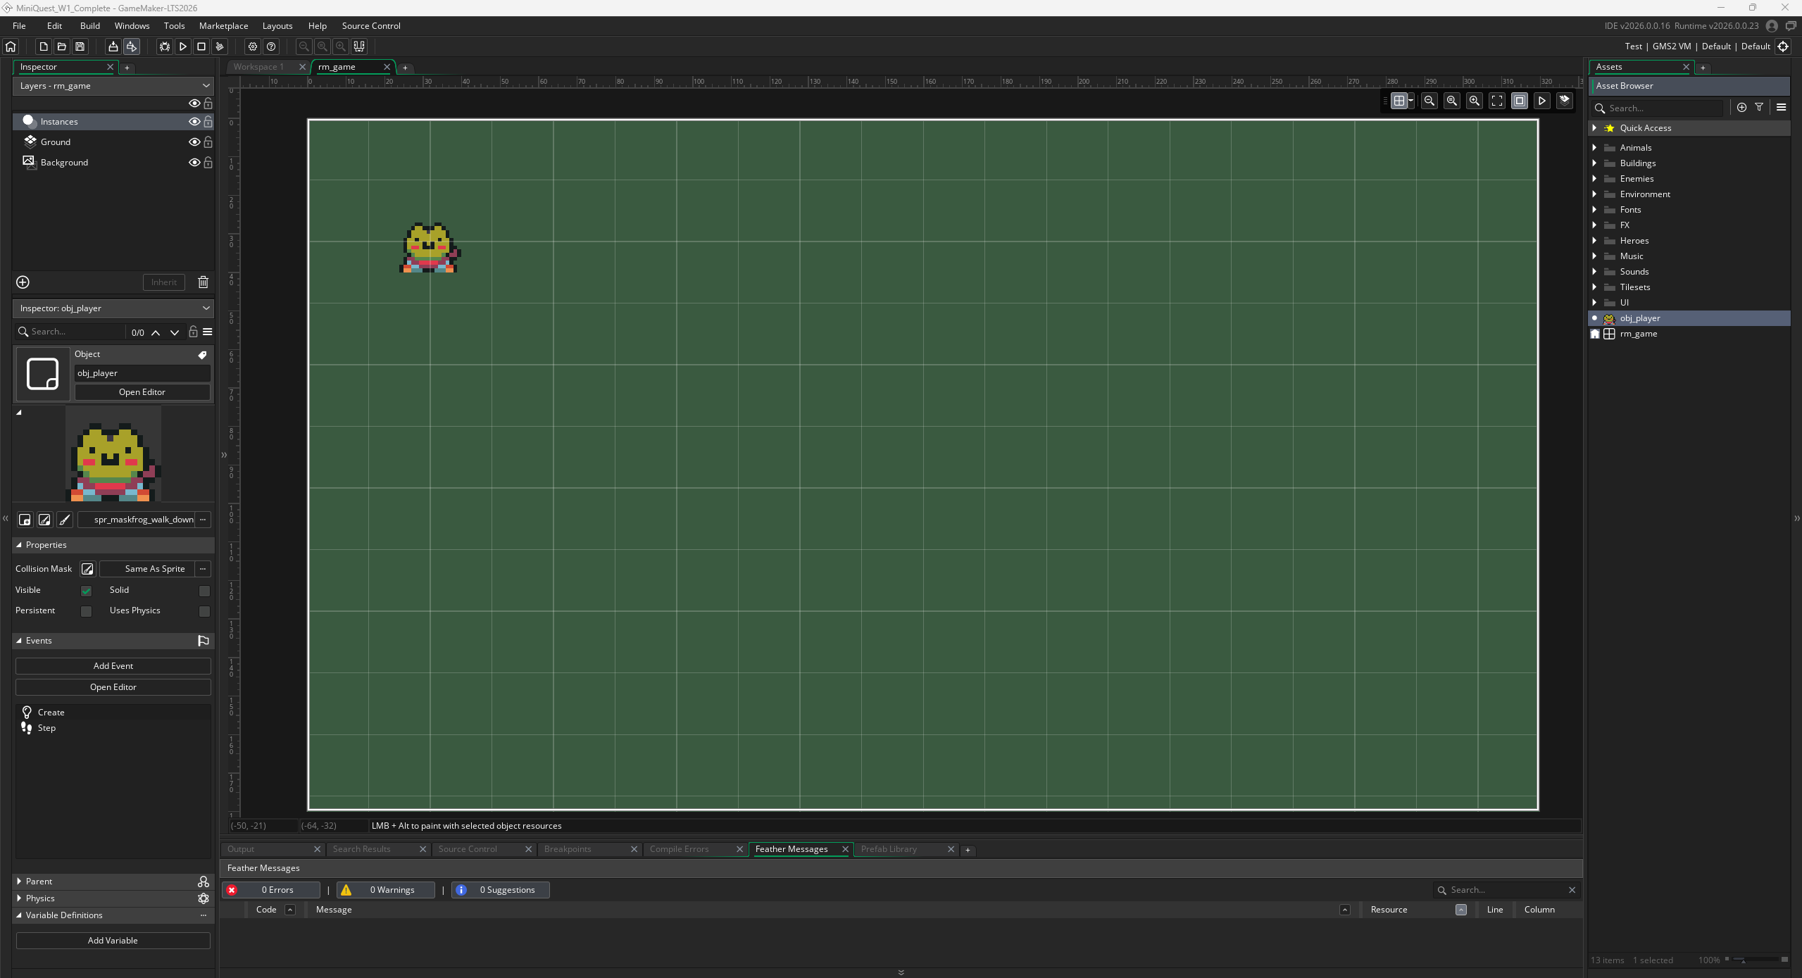Create executable package from toolbar
Screen dimensions: 1802x978
[x=113, y=46]
